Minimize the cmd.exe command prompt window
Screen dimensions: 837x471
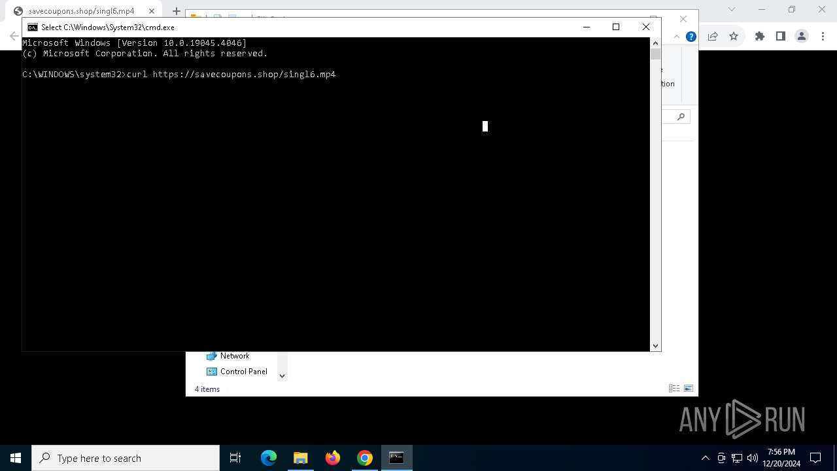pyautogui.click(x=587, y=27)
